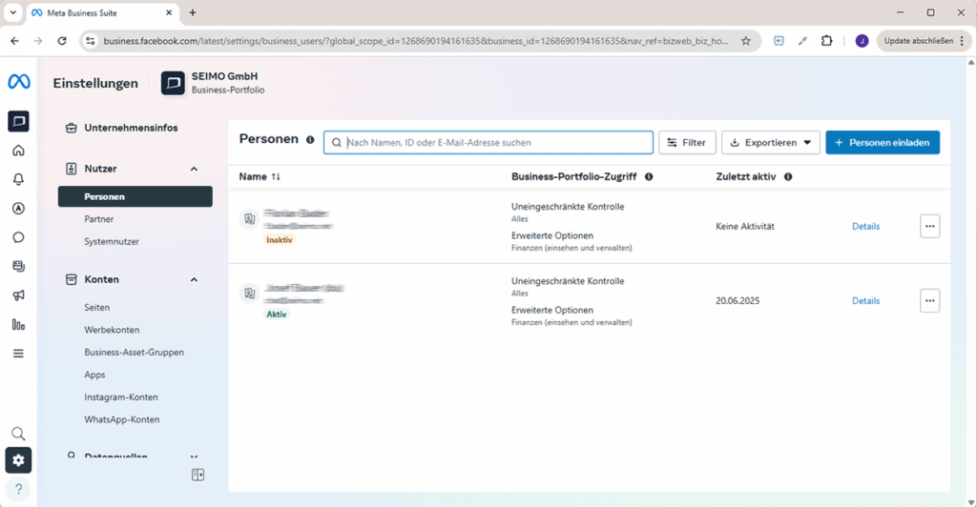Image resolution: width=977 pixels, height=507 pixels.
Task: Open Details for the user active 20.06.2025
Action: point(865,300)
